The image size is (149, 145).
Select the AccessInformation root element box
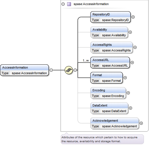(25, 70)
